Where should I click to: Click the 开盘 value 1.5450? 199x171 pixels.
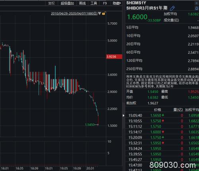153,92
